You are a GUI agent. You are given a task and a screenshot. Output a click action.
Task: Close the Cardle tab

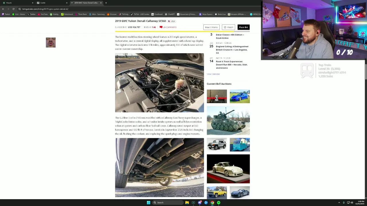pos(67,3)
